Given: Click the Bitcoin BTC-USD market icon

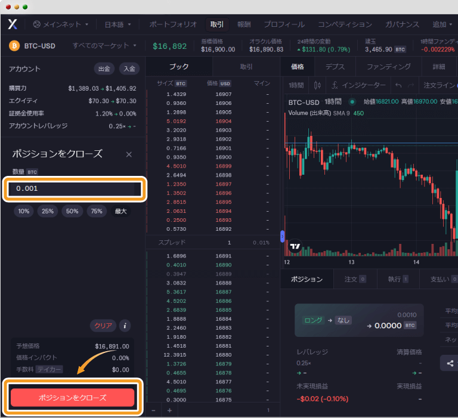Looking at the screenshot, I should [x=14, y=46].
